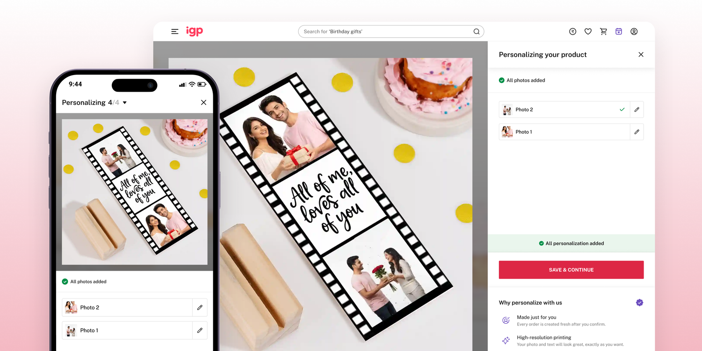Image resolution: width=702 pixels, height=351 pixels.
Task: Click the Made just for you icon
Action: [x=506, y=320]
